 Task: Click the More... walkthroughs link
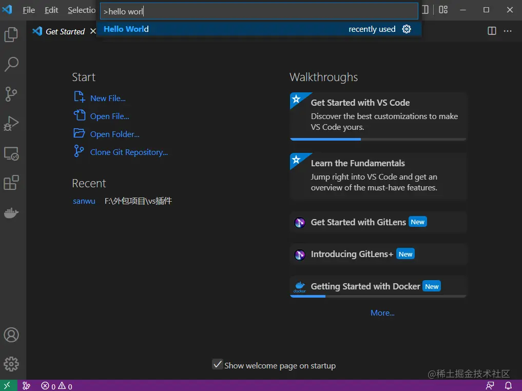(382, 313)
